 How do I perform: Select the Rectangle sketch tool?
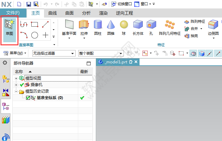pos(35,24)
